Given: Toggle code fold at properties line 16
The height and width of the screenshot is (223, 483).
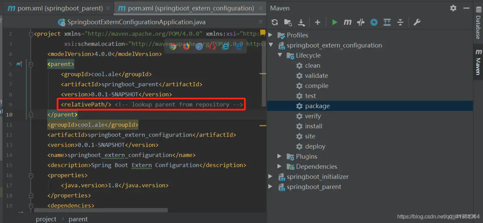Looking at the screenshot, I should pos(31,175).
